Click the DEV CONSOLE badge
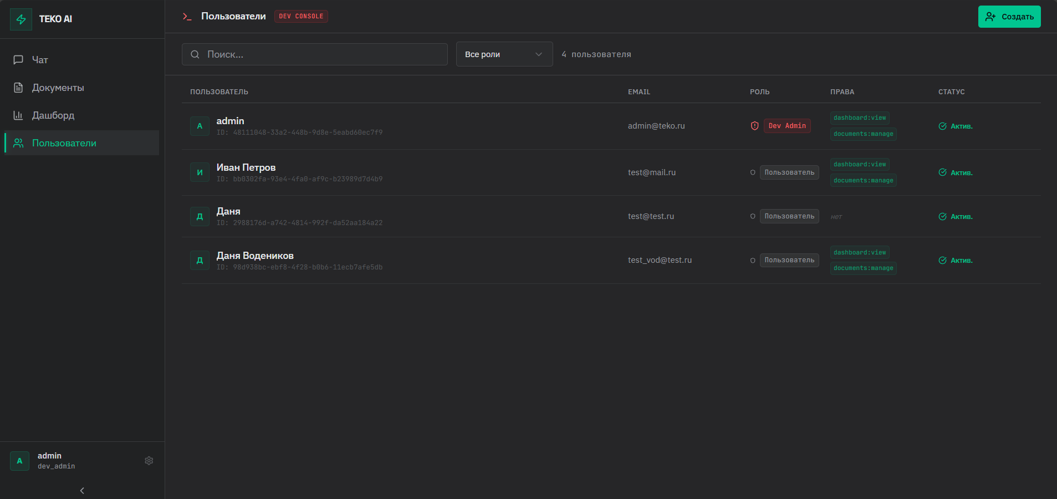Image resolution: width=1057 pixels, height=499 pixels. pyautogui.click(x=301, y=17)
